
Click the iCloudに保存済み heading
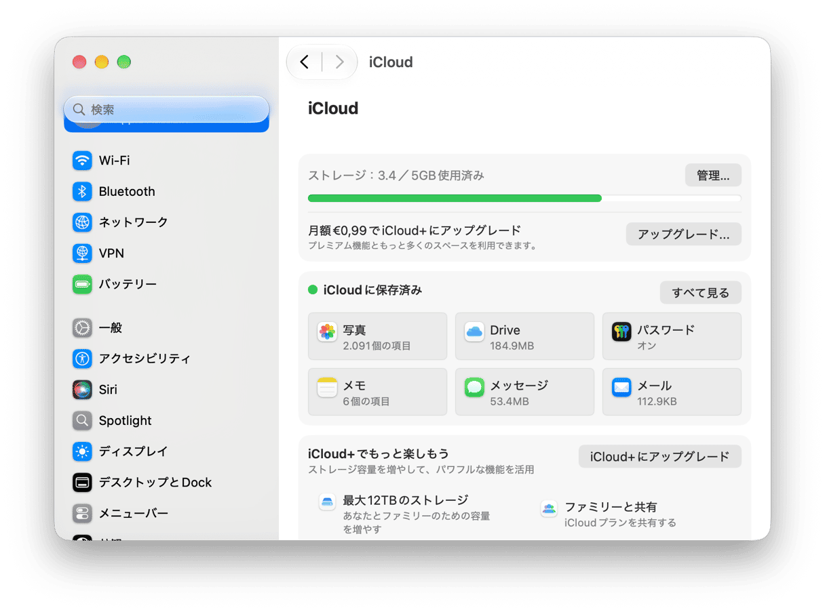(x=372, y=290)
